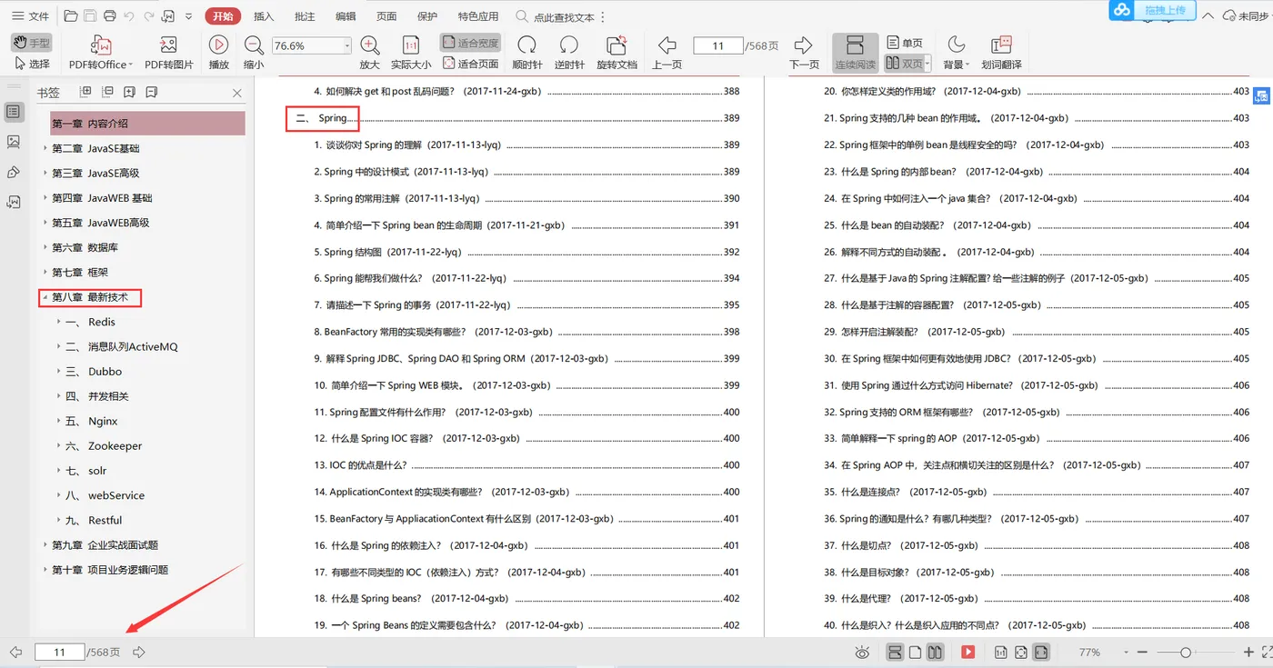Collapse the 第八章 最新技术 bookmark
Viewport: 1273px width, 668px height.
45,297
